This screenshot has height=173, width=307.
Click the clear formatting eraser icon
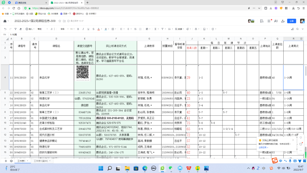click(20, 29)
